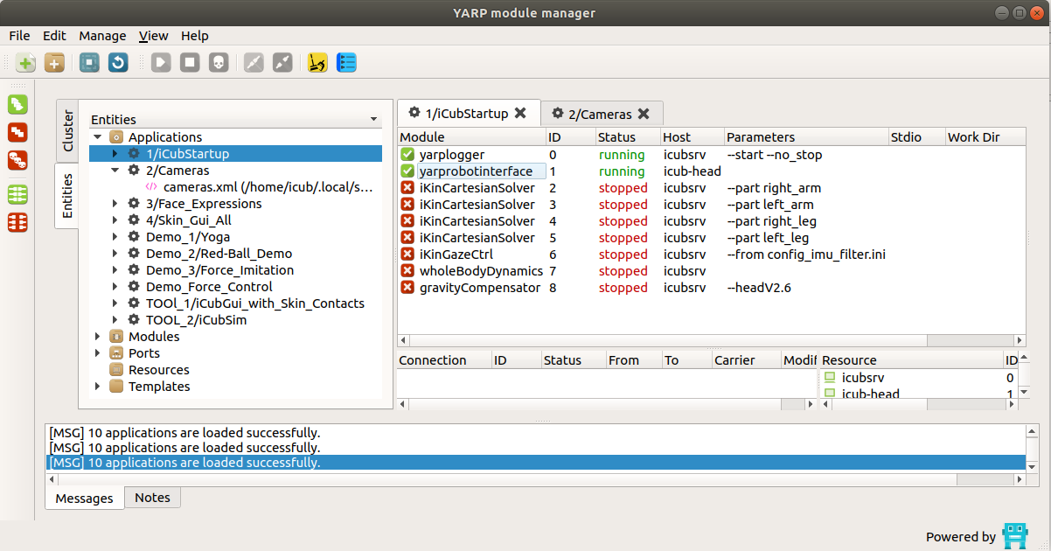The width and height of the screenshot is (1051, 551).
Task: Click the green Connect All sidebar icon
Action: [17, 194]
